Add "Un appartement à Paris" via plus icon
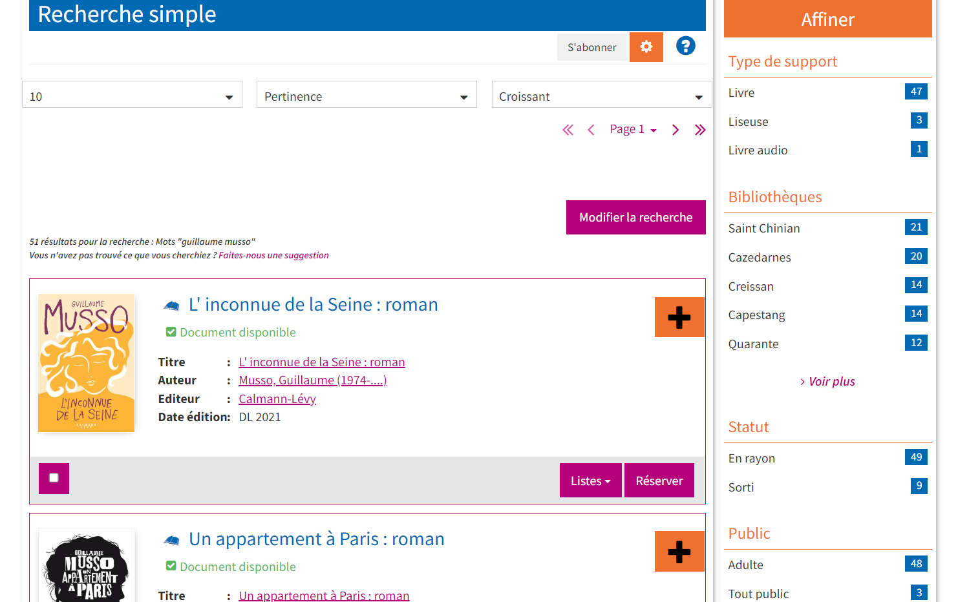This screenshot has width=958, height=602. coord(679,551)
